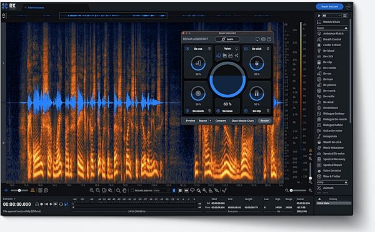Open De-reverb in the module list
The width and height of the screenshot is (375, 232).
(x=326, y=91)
